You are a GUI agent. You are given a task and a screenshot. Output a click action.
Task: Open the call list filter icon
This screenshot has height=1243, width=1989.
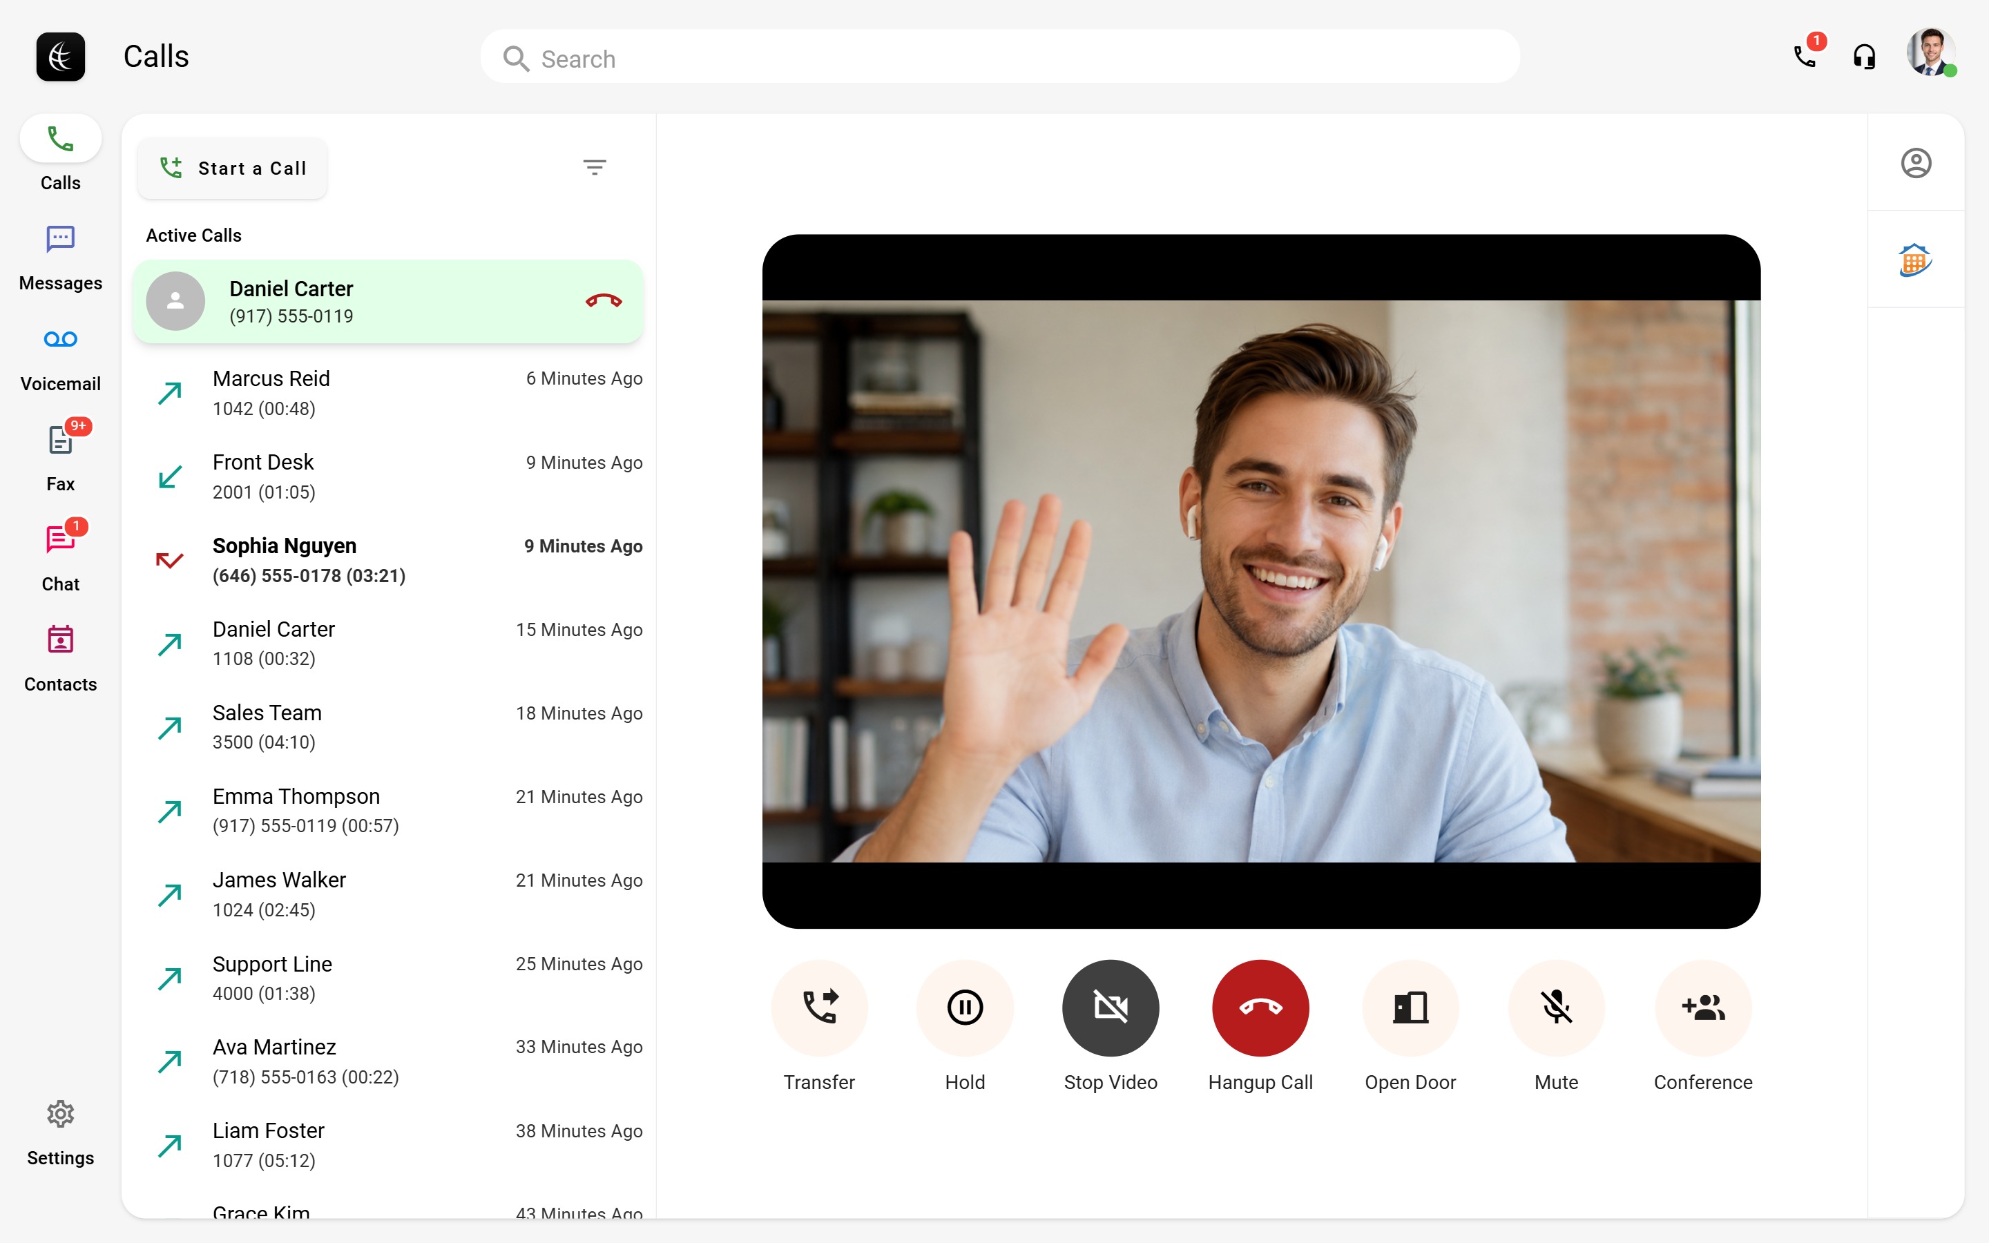[x=594, y=168]
